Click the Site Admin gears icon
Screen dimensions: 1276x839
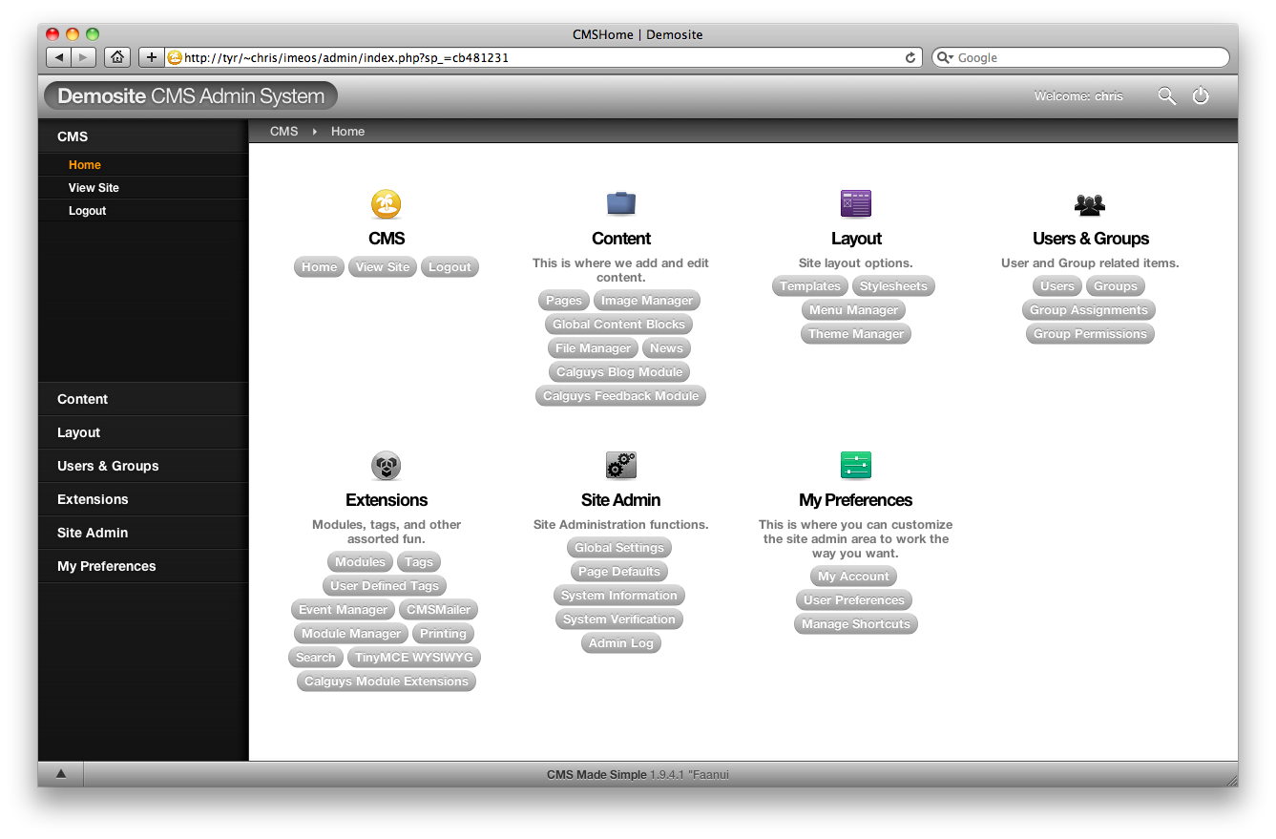[x=621, y=465]
